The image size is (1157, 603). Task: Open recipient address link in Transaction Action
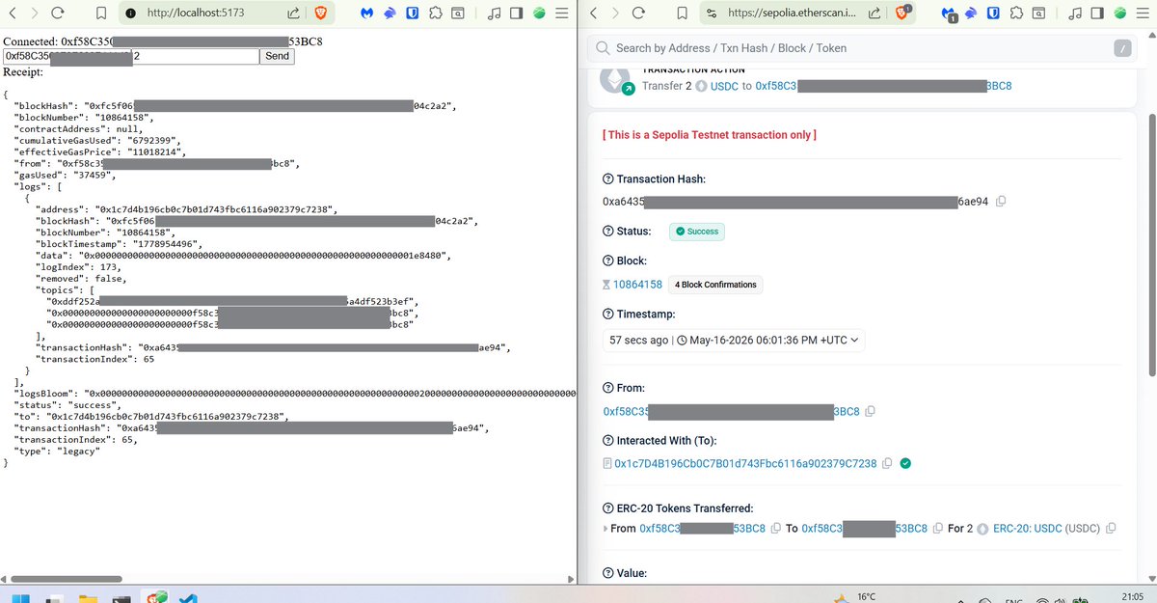click(883, 86)
